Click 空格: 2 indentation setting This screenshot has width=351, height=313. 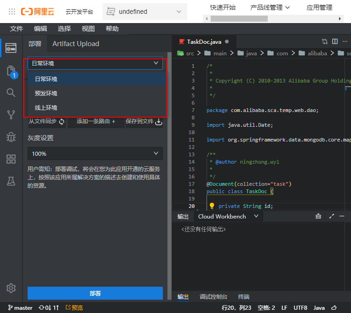266,307
